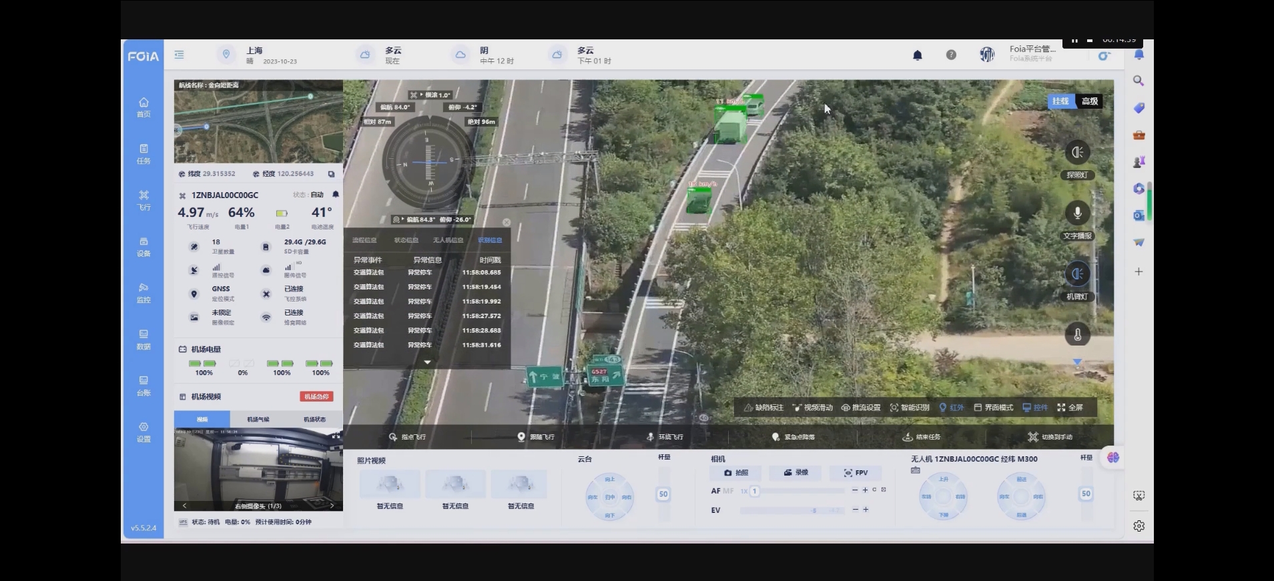Copy coordinates using the icon beside 经度
The height and width of the screenshot is (581, 1274).
tap(331, 174)
